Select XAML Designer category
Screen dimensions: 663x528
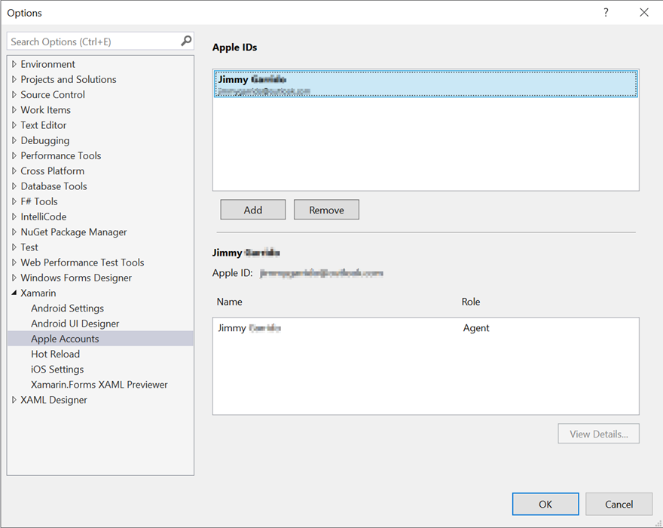pyautogui.click(x=53, y=400)
